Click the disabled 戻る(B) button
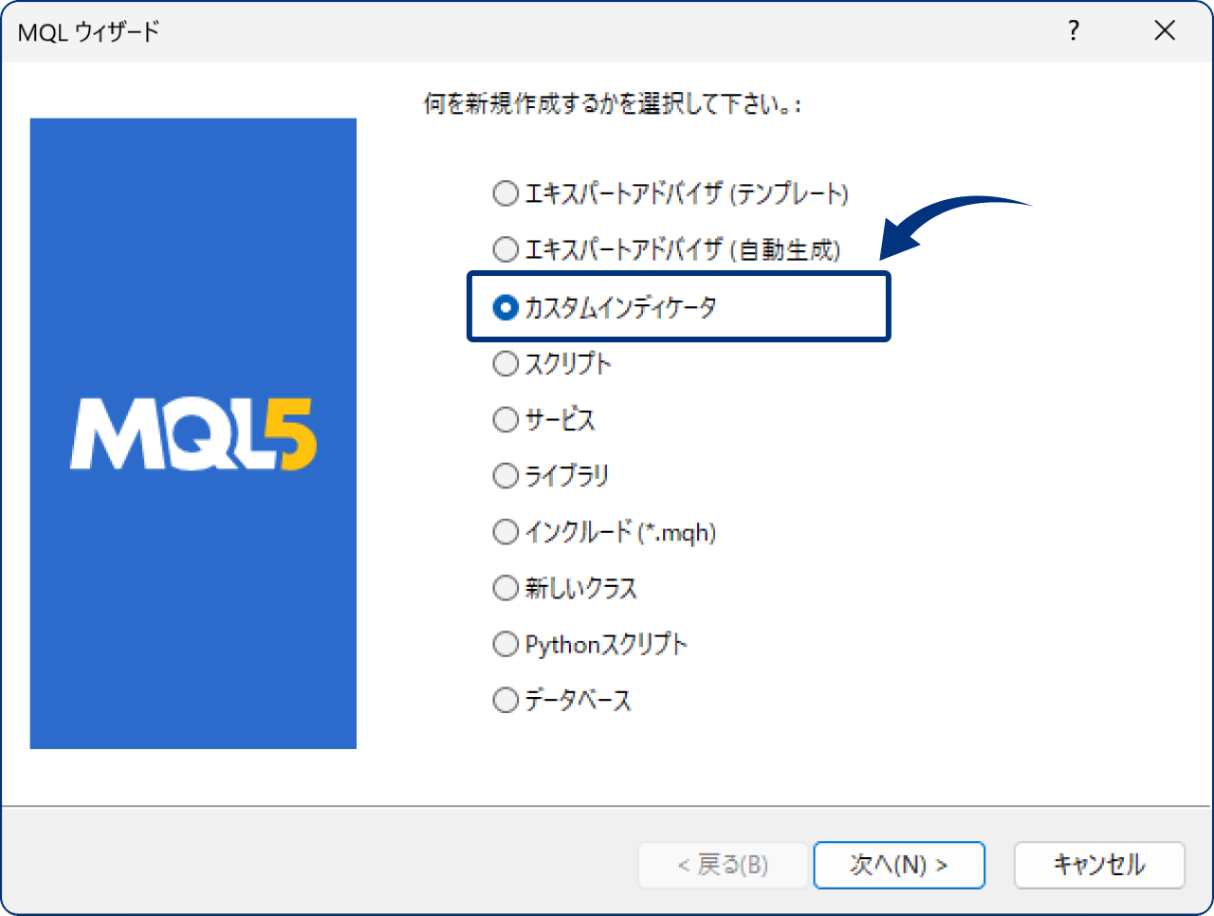 point(723,865)
